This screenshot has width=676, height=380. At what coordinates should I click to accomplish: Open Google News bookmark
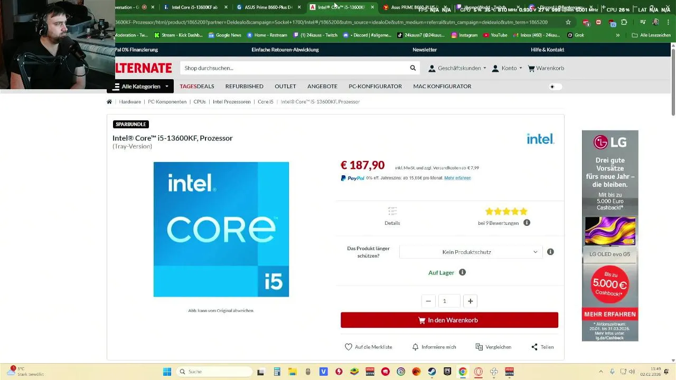point(224,35)
